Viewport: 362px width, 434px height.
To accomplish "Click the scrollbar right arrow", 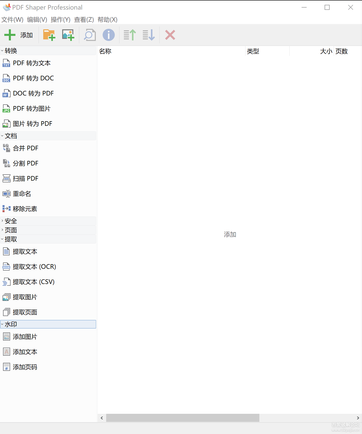I will [x=358, y=418].
